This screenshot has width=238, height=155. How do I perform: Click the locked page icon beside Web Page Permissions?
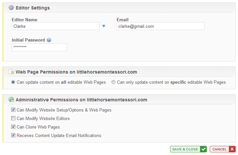(x=11, y=72)
